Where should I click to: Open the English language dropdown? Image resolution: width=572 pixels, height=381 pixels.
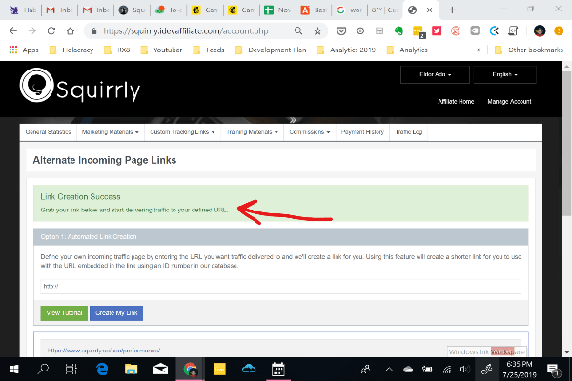point(504,74)
